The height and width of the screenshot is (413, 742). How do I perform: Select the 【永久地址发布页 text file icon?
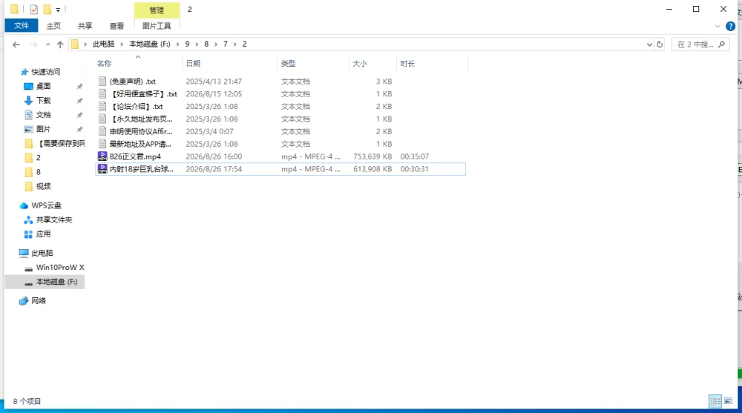(102, 119)
